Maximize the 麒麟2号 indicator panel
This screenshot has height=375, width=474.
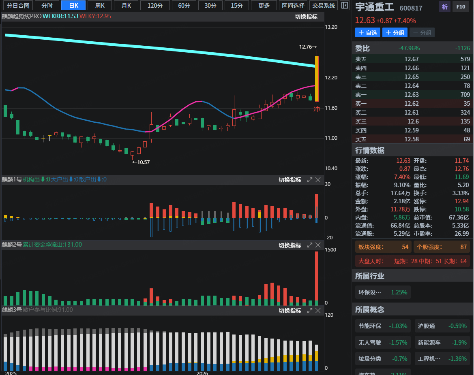(310, 245)
